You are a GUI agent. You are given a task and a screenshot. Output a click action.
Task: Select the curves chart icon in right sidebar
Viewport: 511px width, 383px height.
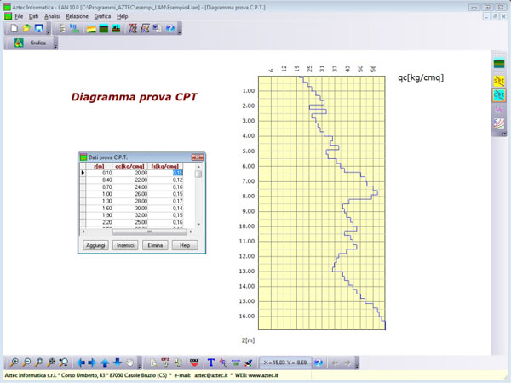499,123
